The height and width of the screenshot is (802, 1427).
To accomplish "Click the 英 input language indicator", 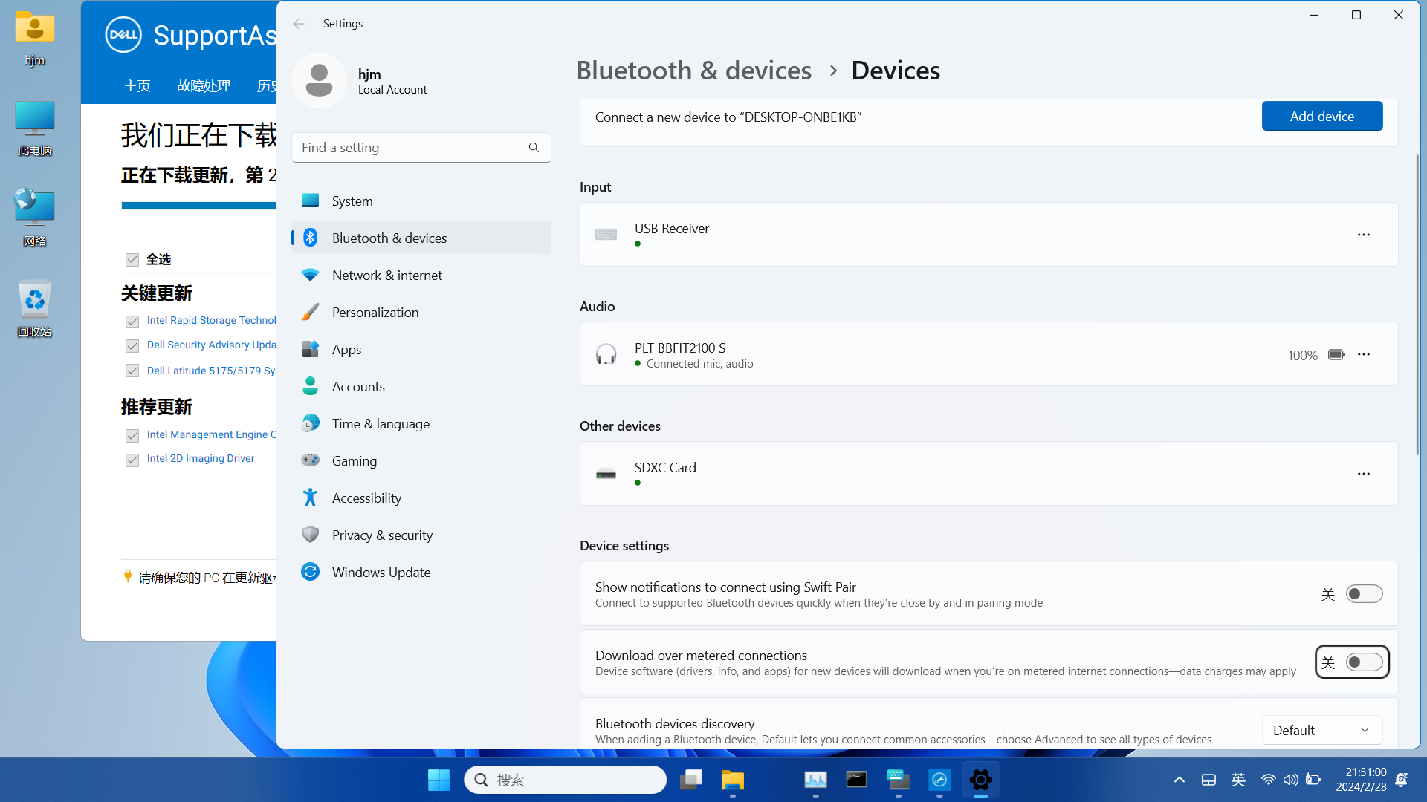I will coord(1238,780).
